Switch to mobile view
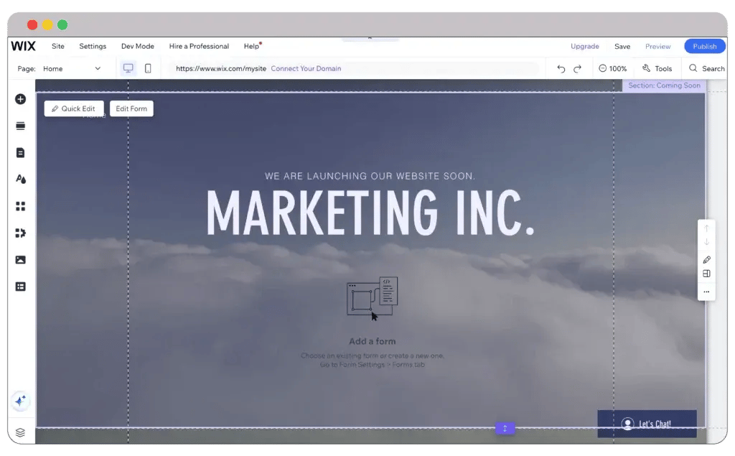The image size is (735, 456). pyautogui.click(x=148, y=68)
